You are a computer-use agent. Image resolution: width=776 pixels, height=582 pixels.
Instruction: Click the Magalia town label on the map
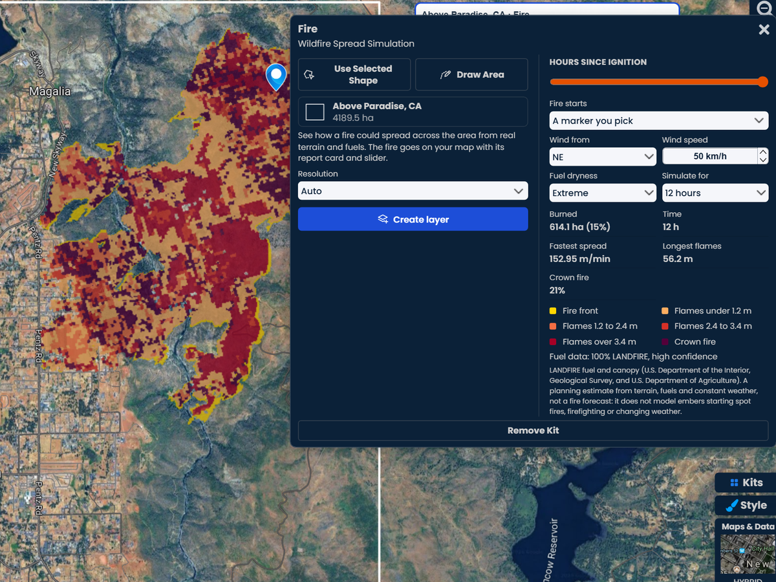[50, 92]
